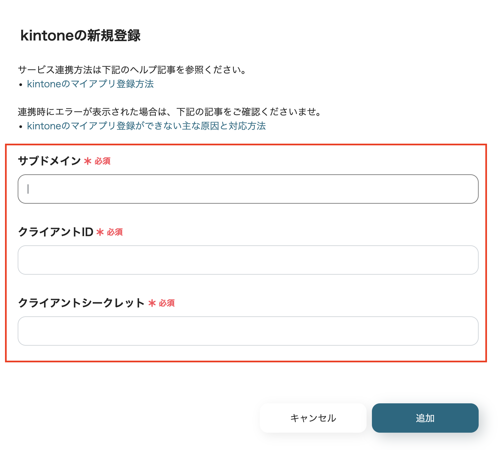This screenshot has width=499, height=450.
Task: Click the クライアントシークレット field label
Action: point(81,303)
